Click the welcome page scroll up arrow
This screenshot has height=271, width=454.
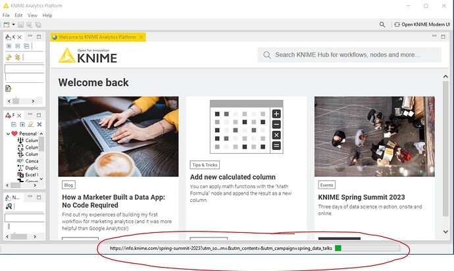(x=445, y=77)
